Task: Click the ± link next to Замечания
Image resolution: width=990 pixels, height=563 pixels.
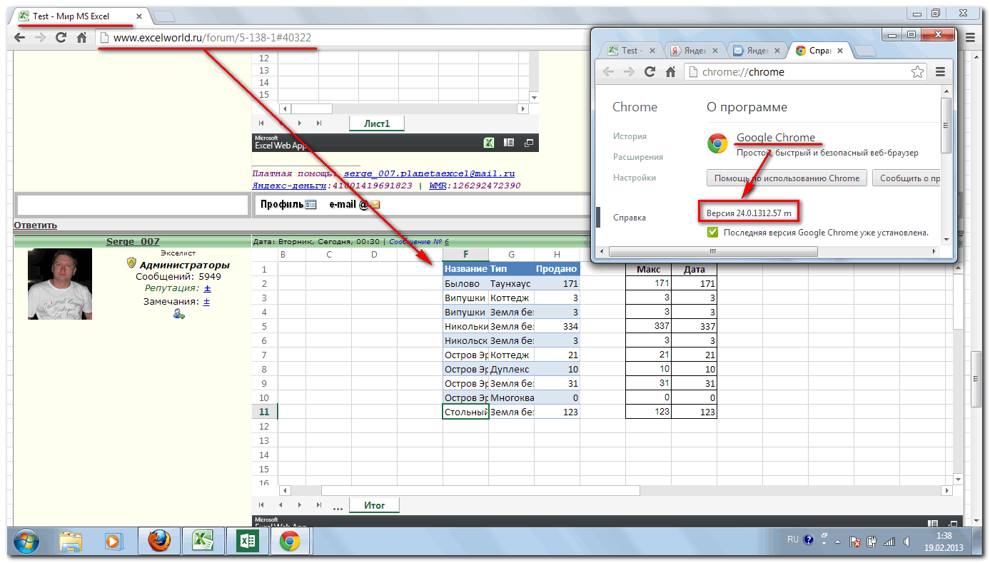Action: 206,302
